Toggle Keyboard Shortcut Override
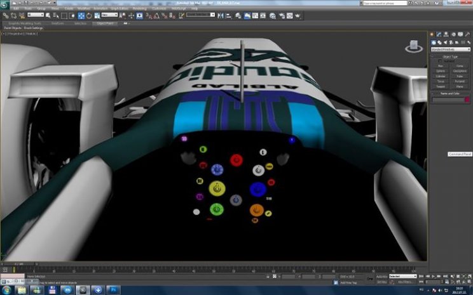The width and height of the screenshot is (473, 295). [139, 16]
